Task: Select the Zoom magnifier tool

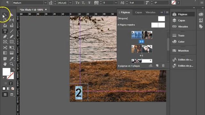Action: (12, 64)
